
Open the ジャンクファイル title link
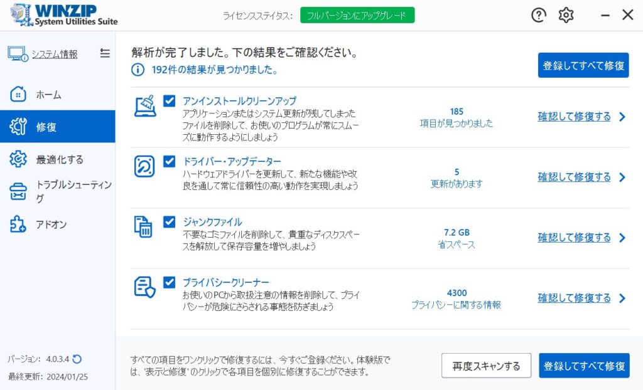tap(212, 221)
